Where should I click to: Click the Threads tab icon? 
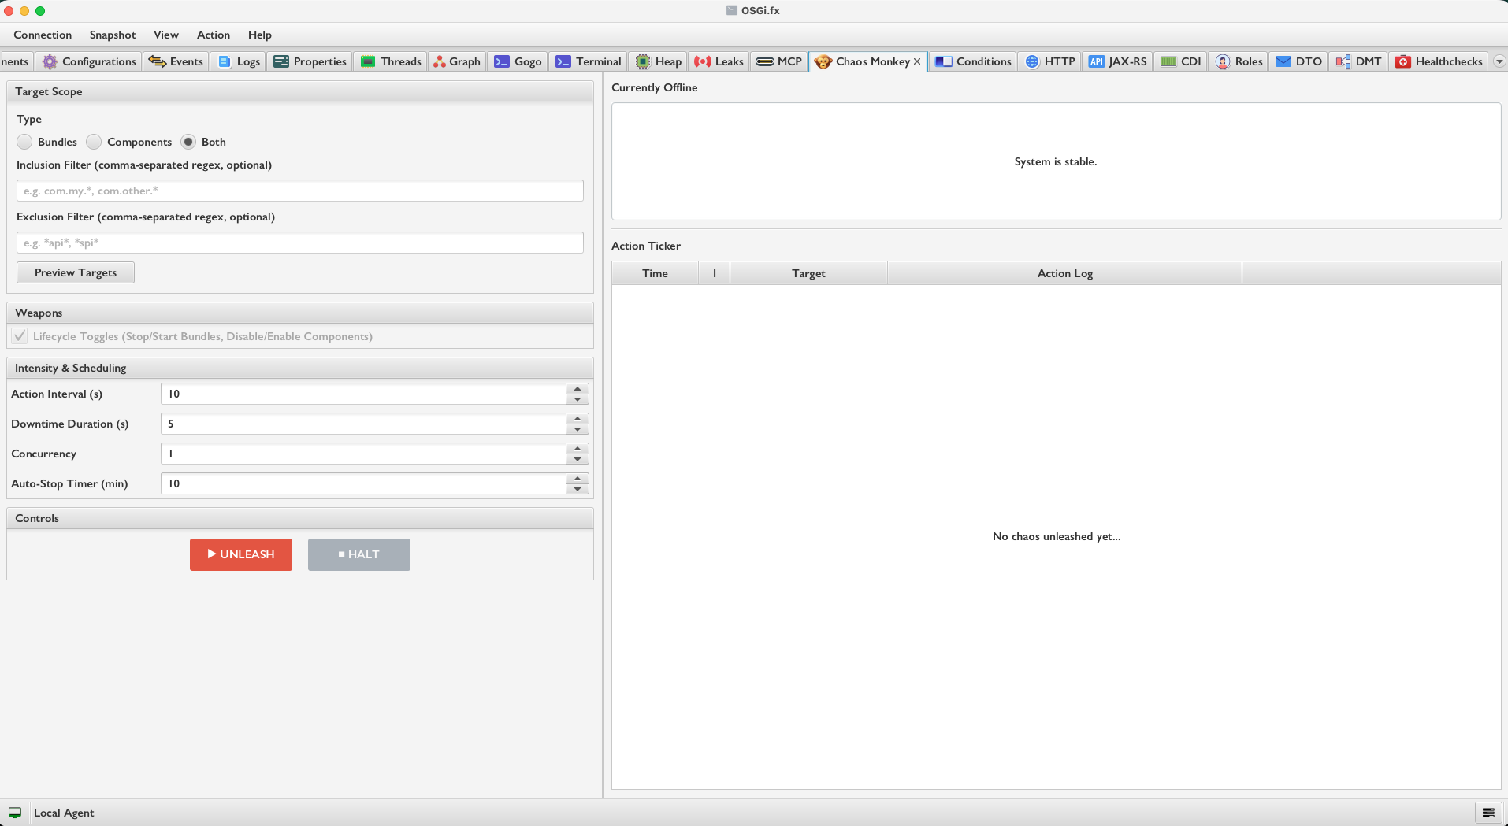pos(368,61)
